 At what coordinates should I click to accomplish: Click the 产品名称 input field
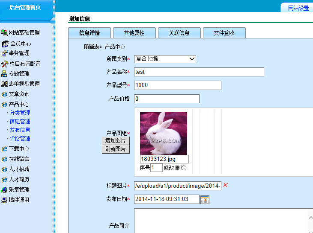pos(199,72)
